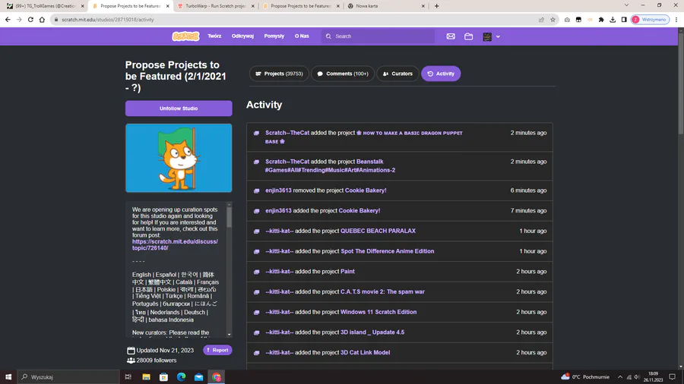Open the browser downloads icon
Image resolution: width=684 pixels, height=384 pixels.
[613, 20]
